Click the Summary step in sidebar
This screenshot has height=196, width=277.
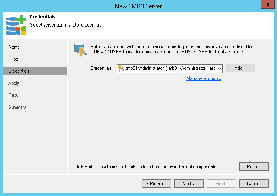click(x=17, y=107)
